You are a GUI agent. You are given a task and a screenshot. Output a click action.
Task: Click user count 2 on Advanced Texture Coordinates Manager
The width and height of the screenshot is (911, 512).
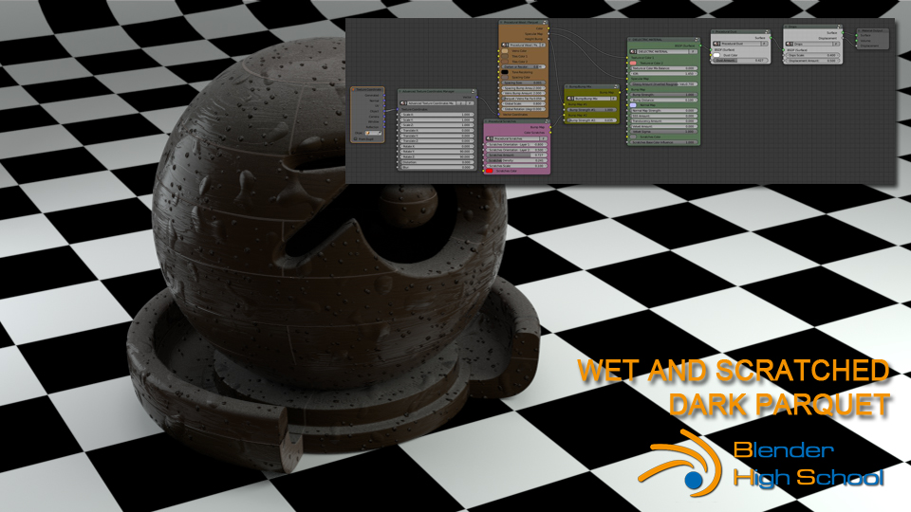pos(461,103)
